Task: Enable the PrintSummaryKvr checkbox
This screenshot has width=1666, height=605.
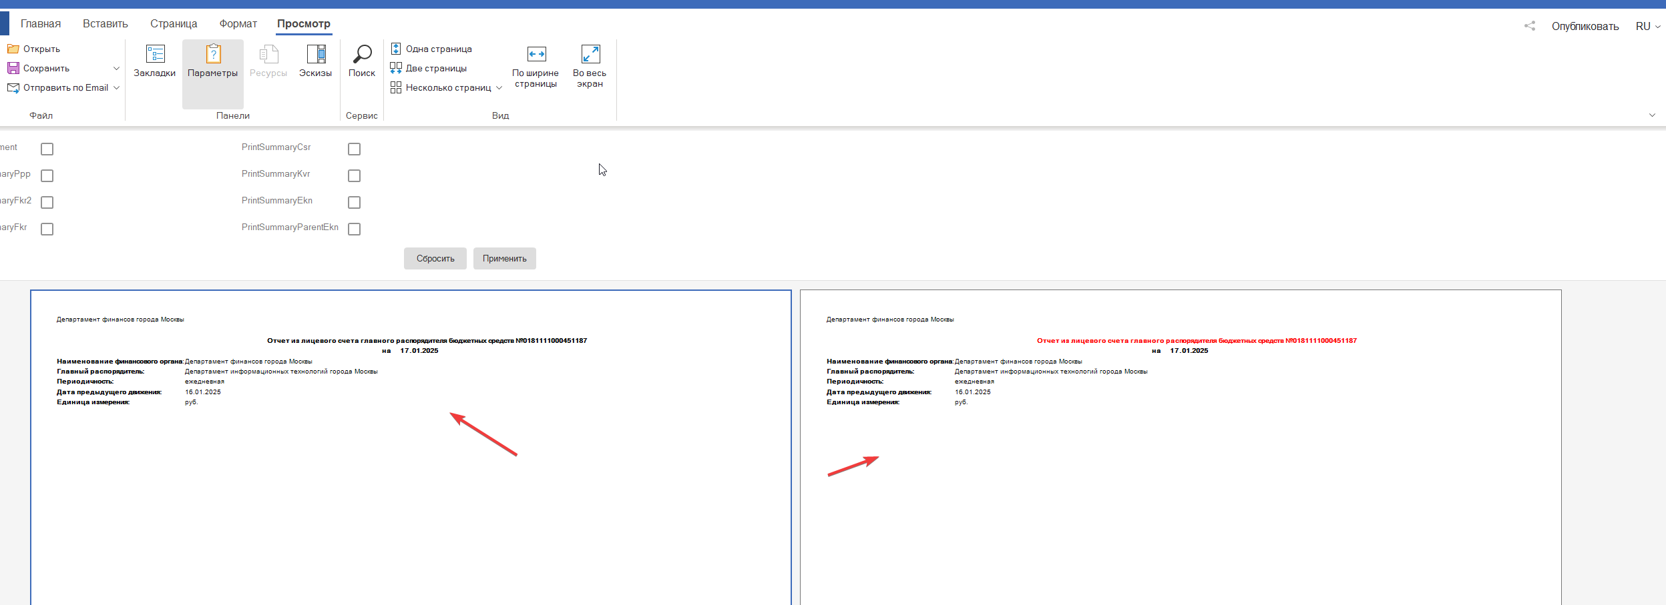Action: pyautogui.click(x=355, y=175)
